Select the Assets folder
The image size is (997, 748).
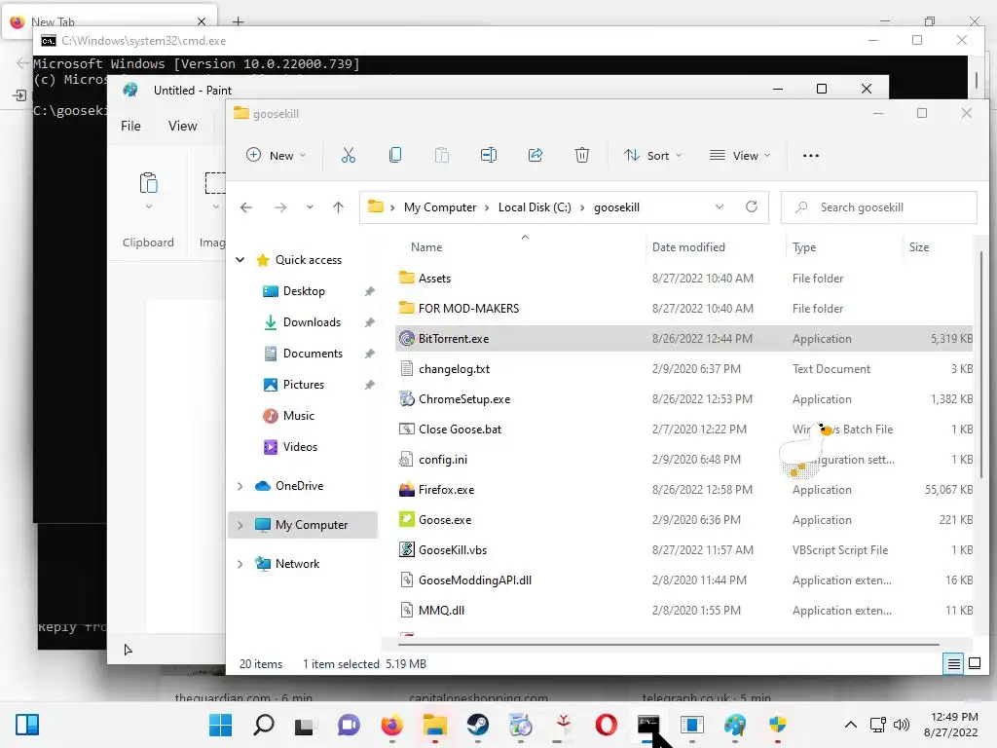tap(684, 279)
